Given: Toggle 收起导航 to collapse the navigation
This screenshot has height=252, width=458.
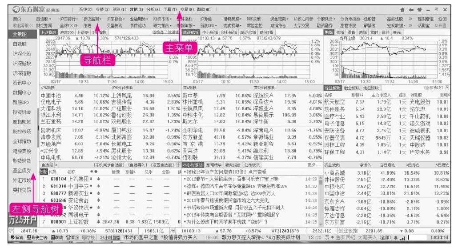Looking at the screenshot, I should tap(23, 26).
